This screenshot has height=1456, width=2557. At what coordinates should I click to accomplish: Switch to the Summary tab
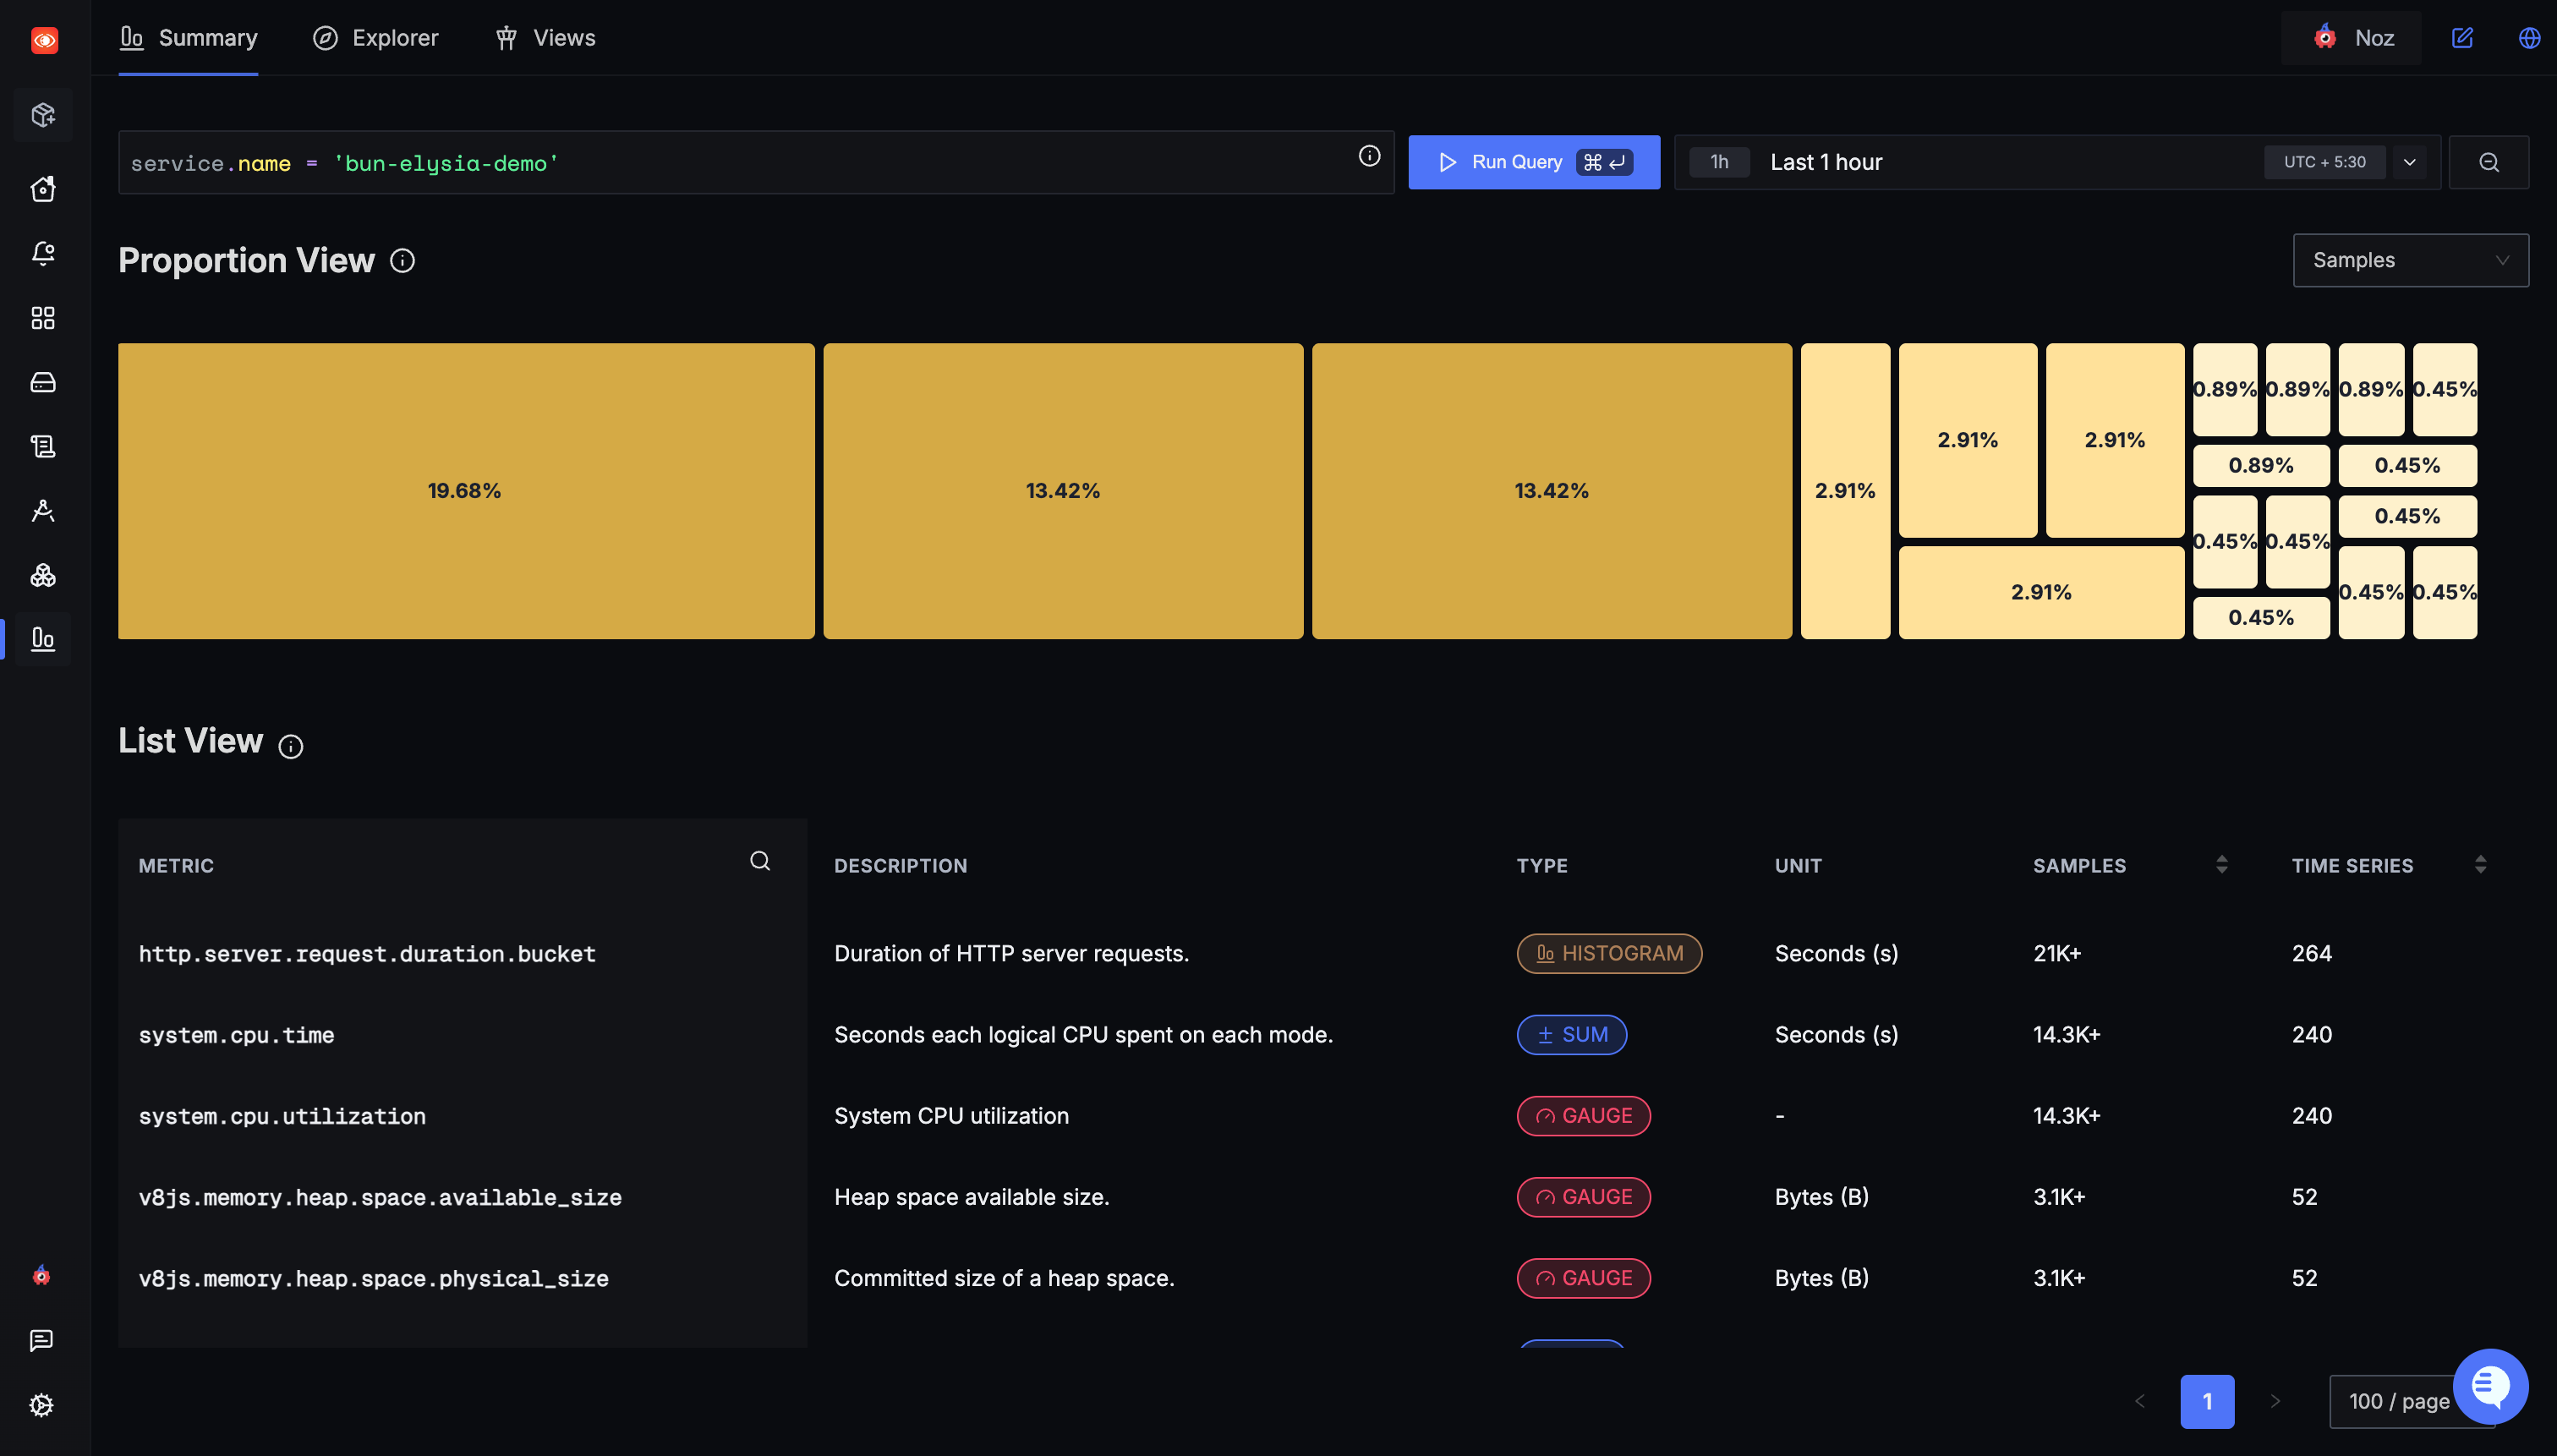188,38
